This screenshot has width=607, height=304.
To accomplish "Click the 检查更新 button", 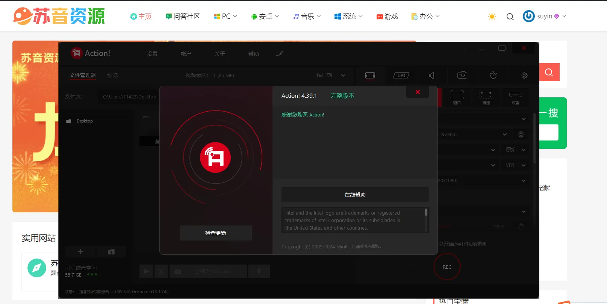I will 216,233.
